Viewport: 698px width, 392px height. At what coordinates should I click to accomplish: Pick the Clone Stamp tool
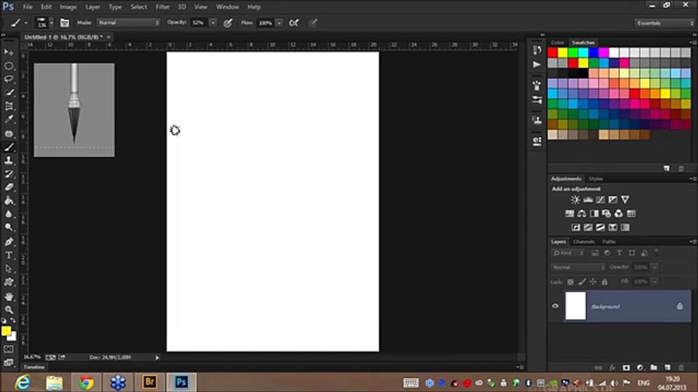9,161
